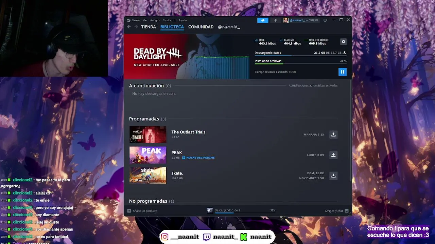Download the PEAK update now
The image size is (435, 244).
point(333,155)
